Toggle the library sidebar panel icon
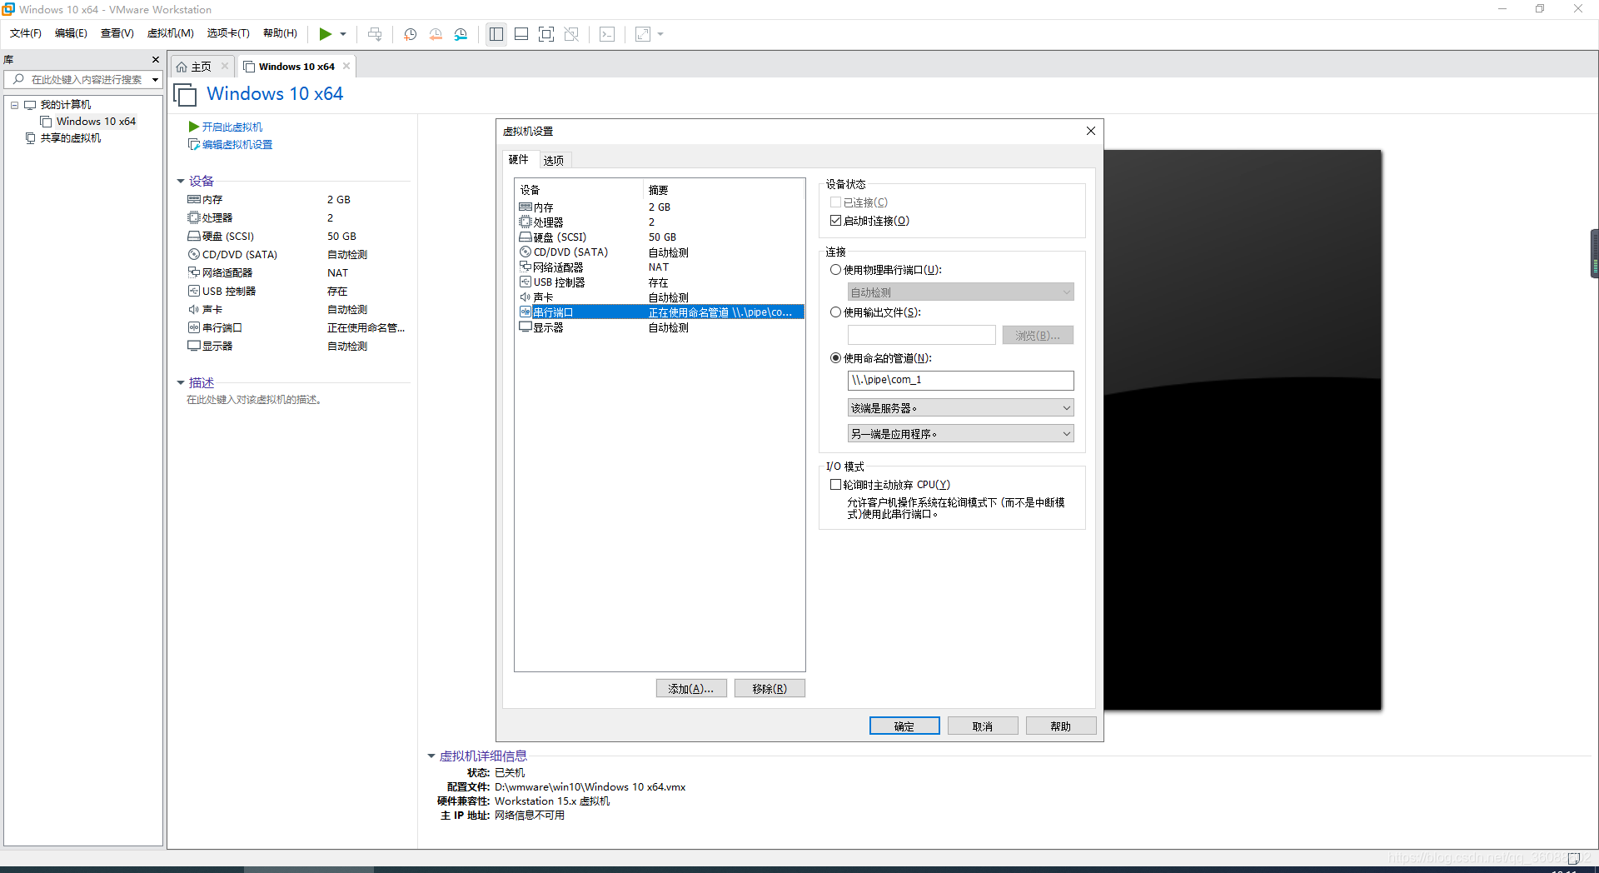 click(x=496, y=34)
